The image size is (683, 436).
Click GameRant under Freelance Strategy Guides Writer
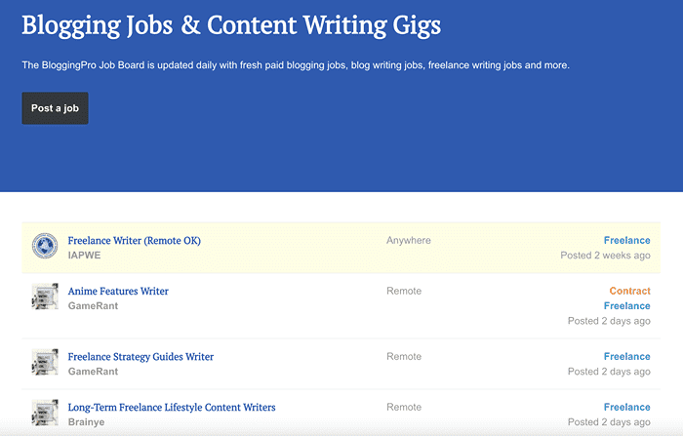pyautogui.click(x=94, y=372)
